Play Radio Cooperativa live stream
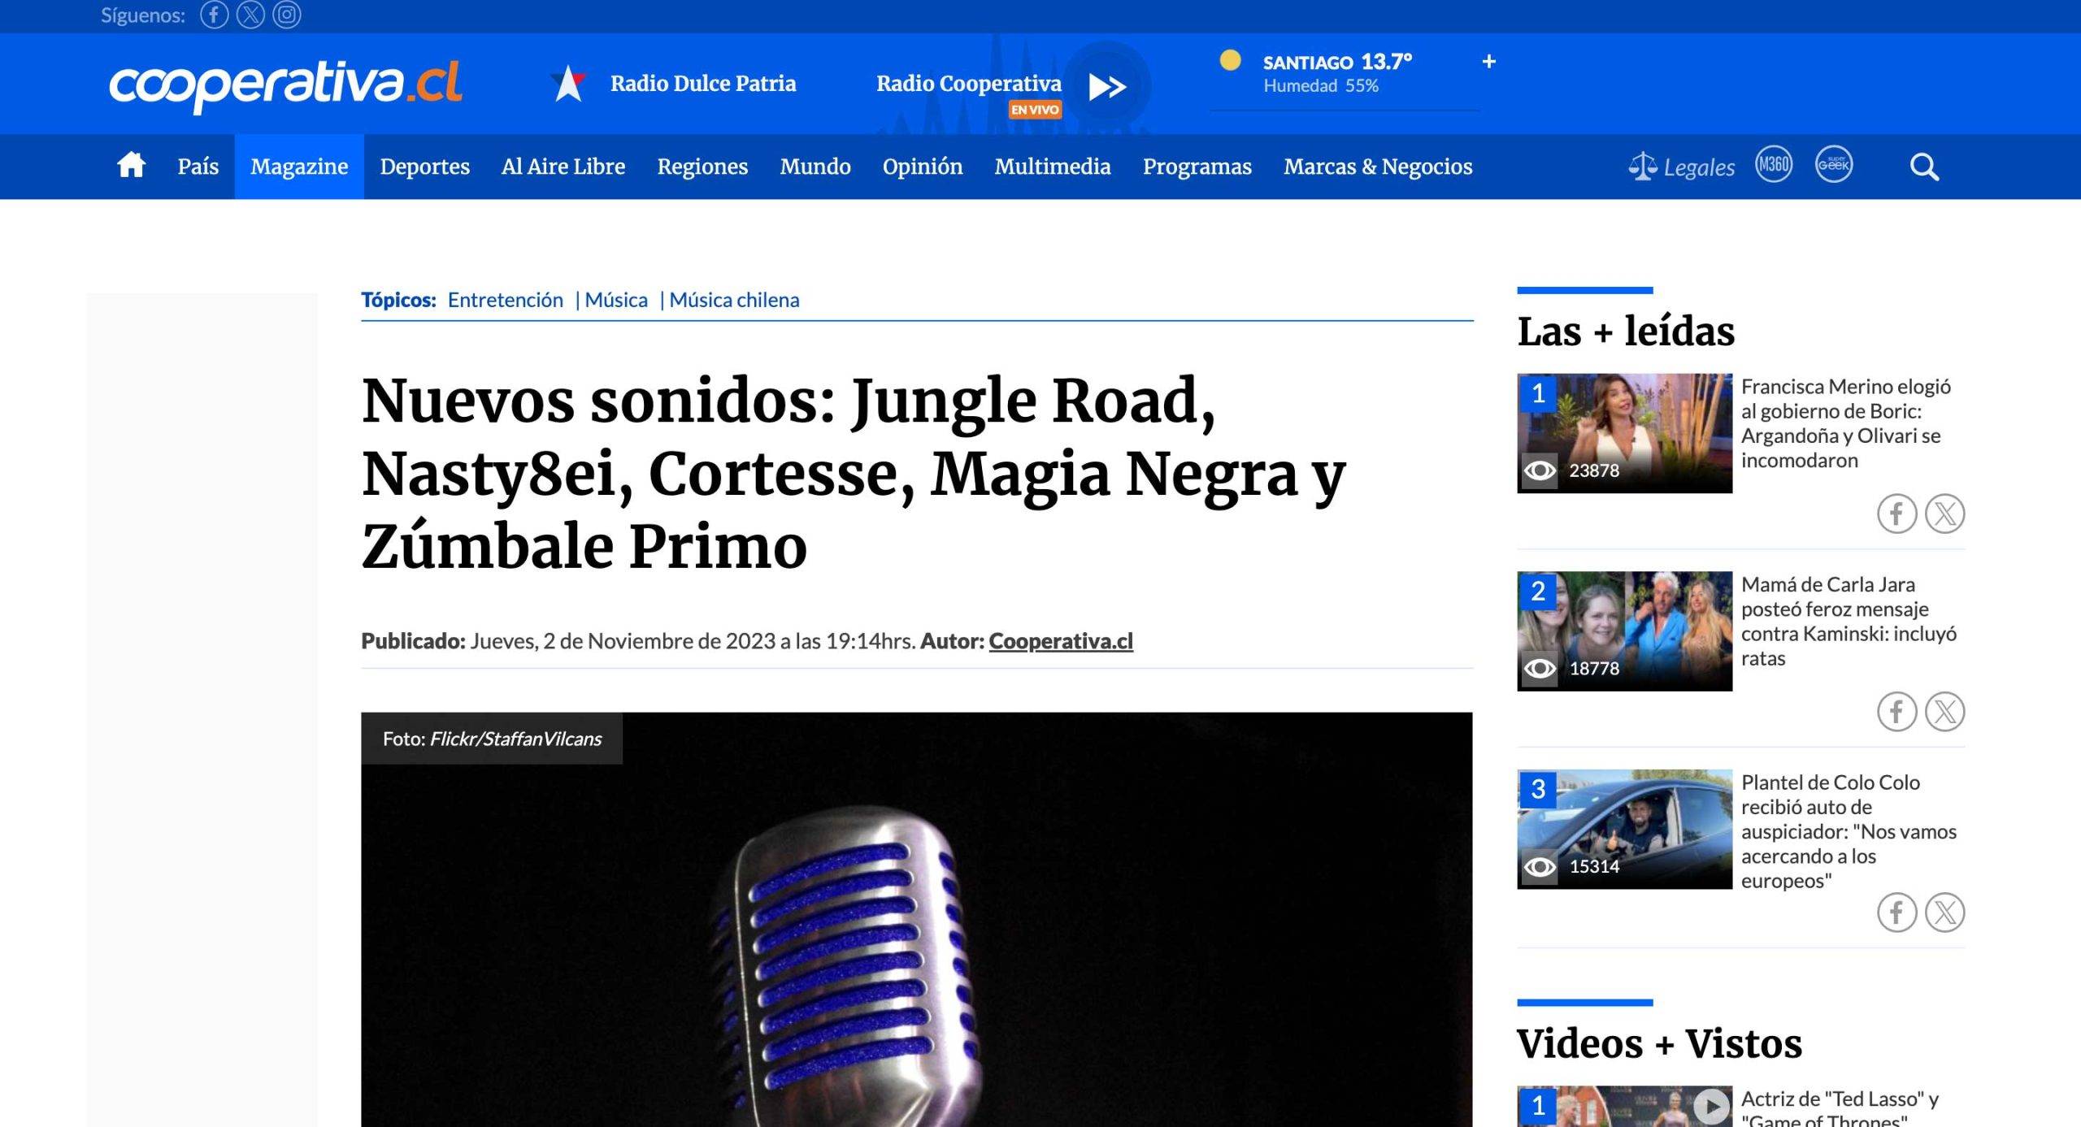Image resolution: width=2081 pixels, height=1127 pixels. tap(1106, 86)
